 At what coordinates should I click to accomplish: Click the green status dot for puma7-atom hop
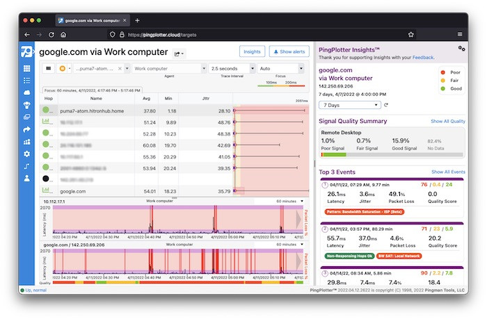[x=46, y=110]
